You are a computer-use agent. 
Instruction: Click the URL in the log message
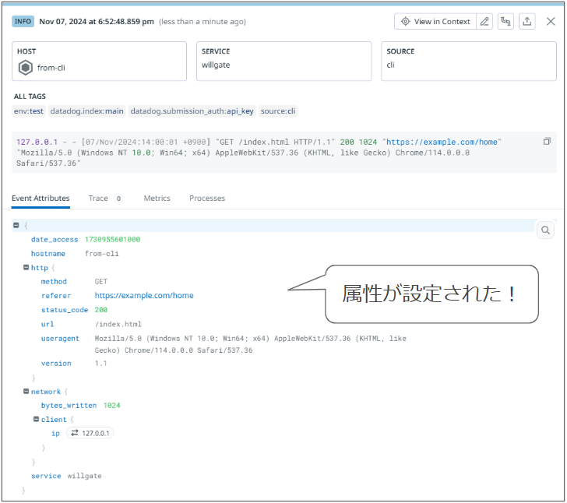pyautogui.click(x=442, y=142)
